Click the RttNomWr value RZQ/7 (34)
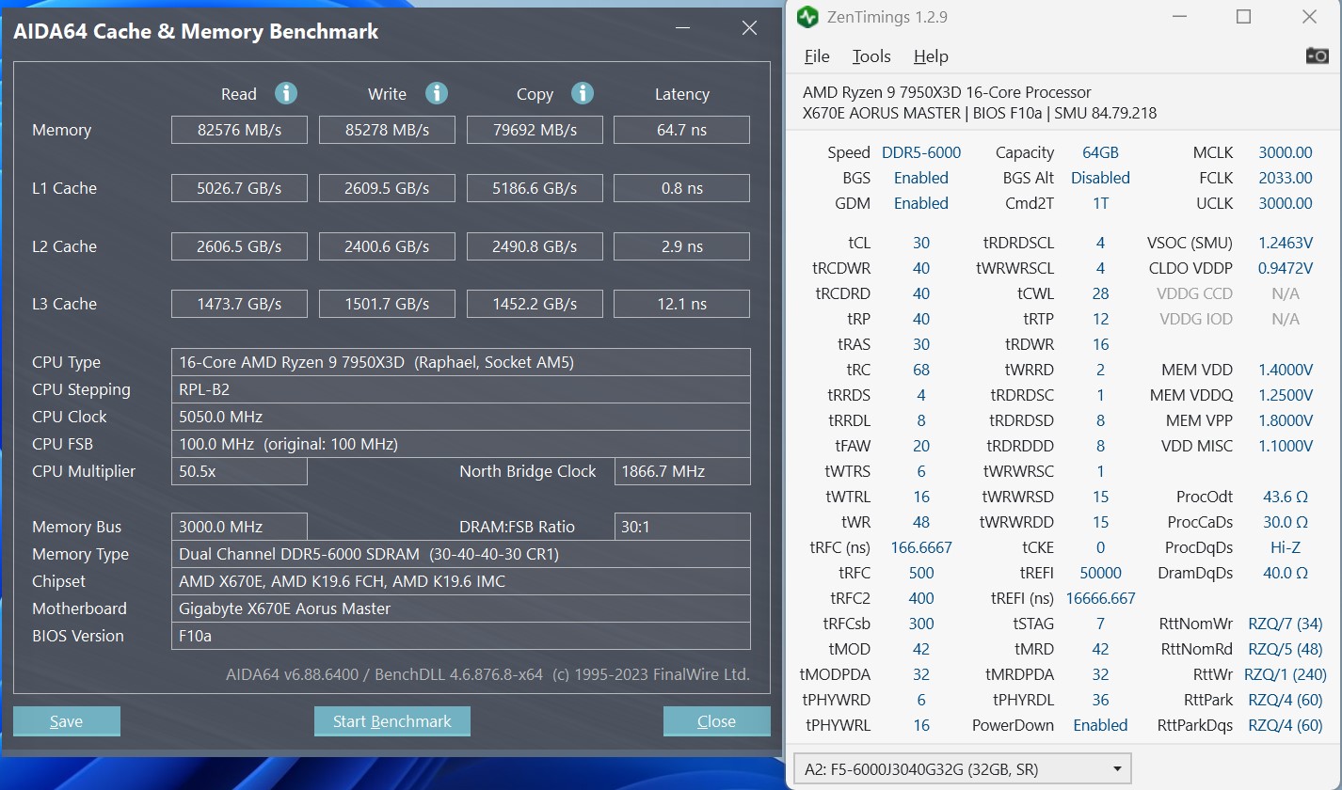This screenshot has width=1342, height=790. [x=1286, y=624]
